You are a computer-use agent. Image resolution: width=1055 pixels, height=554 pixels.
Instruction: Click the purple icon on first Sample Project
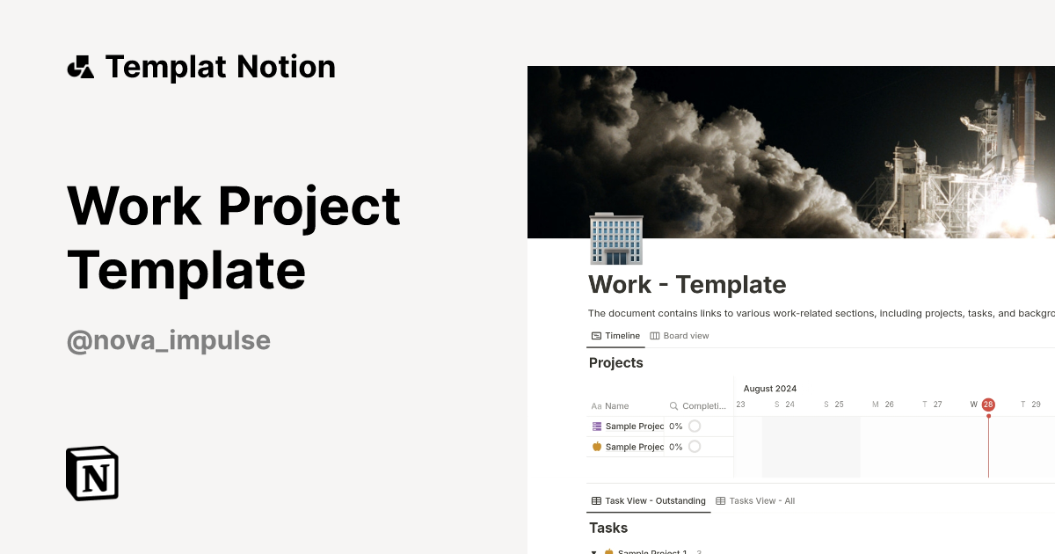click(x=596, y=426)
